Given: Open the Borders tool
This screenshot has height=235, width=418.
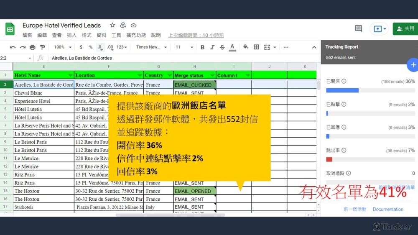Looking at the screenshot, I should [256, 47].
